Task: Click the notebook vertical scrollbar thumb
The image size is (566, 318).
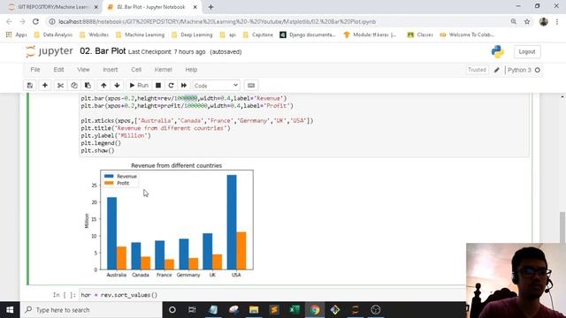Action: pos(562,228)
